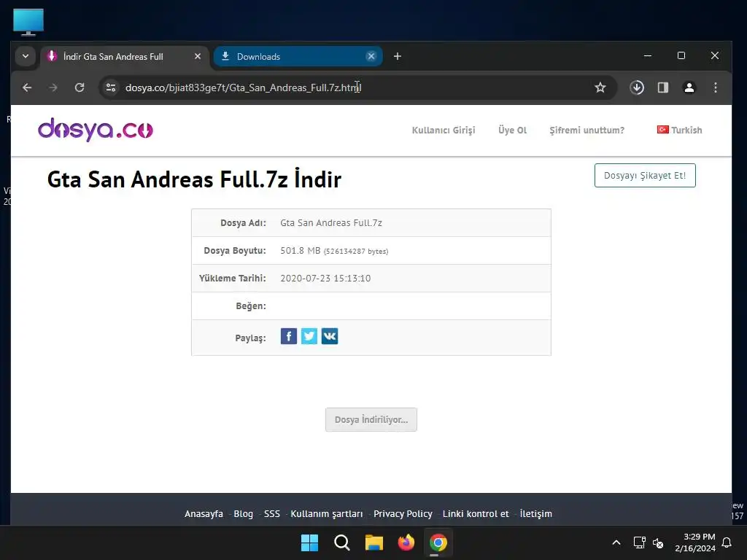Click Dosya İndiriliyor... button
This screenshot has width=747, height=560.
click(x=371, y=419)
